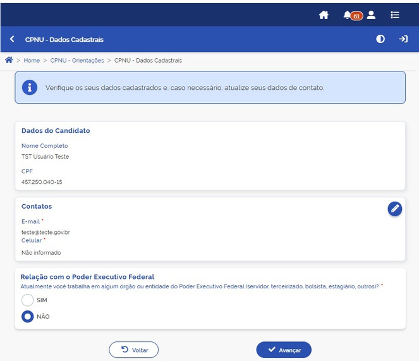Go to home via top bar house icon

coord(324,15)
